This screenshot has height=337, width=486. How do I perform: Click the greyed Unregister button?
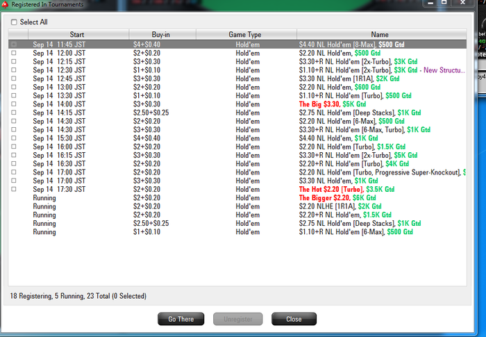pyautogui.click(x=237, y=319)
